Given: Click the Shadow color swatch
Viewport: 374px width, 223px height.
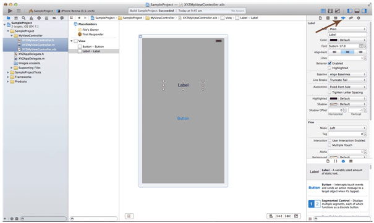Looking at the screenshot, I should [x=333, y=104].
